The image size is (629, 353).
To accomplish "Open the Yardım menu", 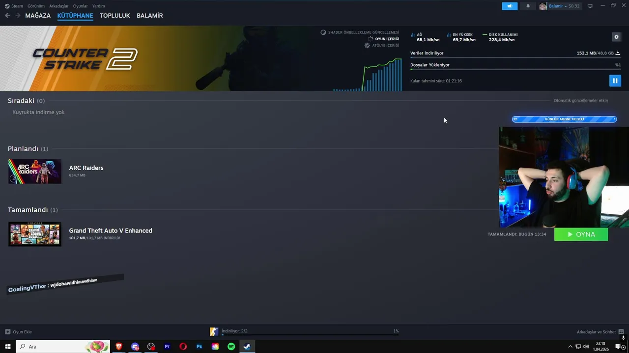I will point(98,6).
